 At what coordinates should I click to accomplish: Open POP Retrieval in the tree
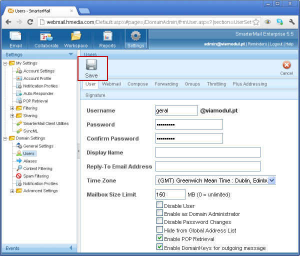35,101
